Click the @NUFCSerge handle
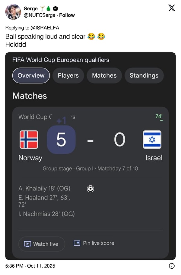Image resolution: width=181 pixels, height=275 pixels. [40, 15]
